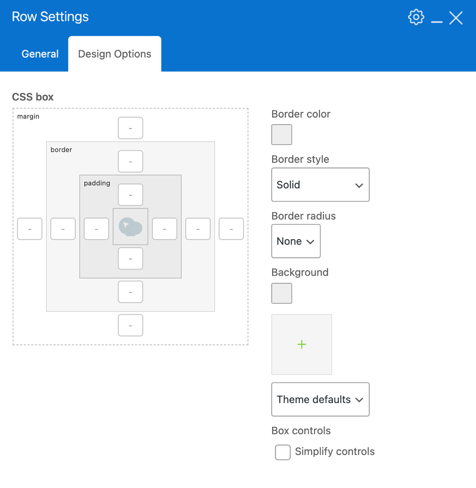The height and width of the screenshot is (488, 476).
Task: Click the "padding" label in CSS box
Action: pos(97,183)
